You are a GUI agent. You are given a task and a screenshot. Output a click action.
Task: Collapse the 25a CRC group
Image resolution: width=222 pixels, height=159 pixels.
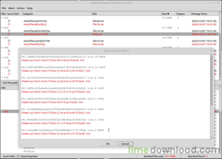tap(2, 38)
